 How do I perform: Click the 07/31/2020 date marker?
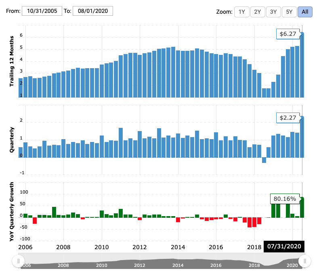pos(284,246)
